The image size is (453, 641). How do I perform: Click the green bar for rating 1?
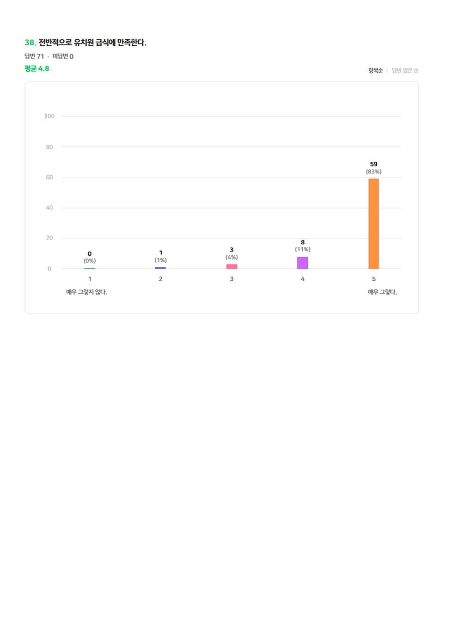[90, 268]
